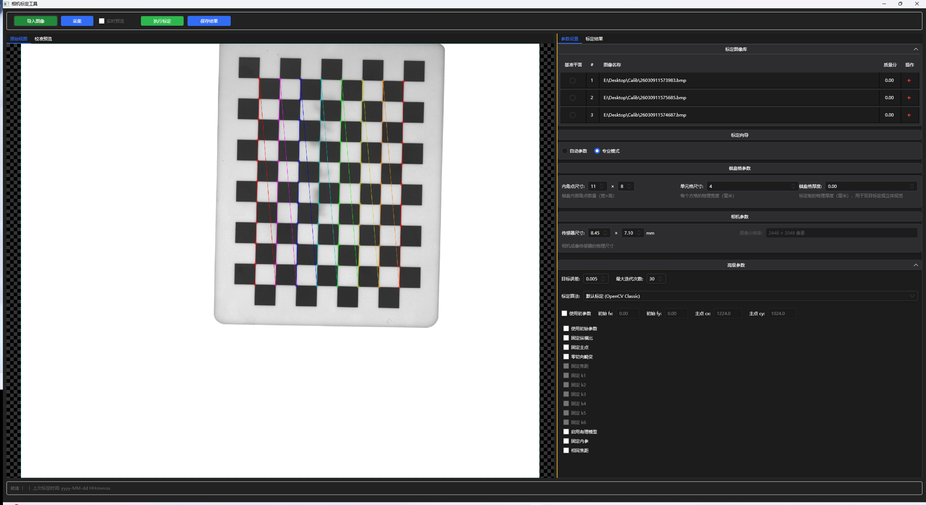The image size is (926, 505).
Task: Open the 标定结果 tab
Action: click(594, 39)
